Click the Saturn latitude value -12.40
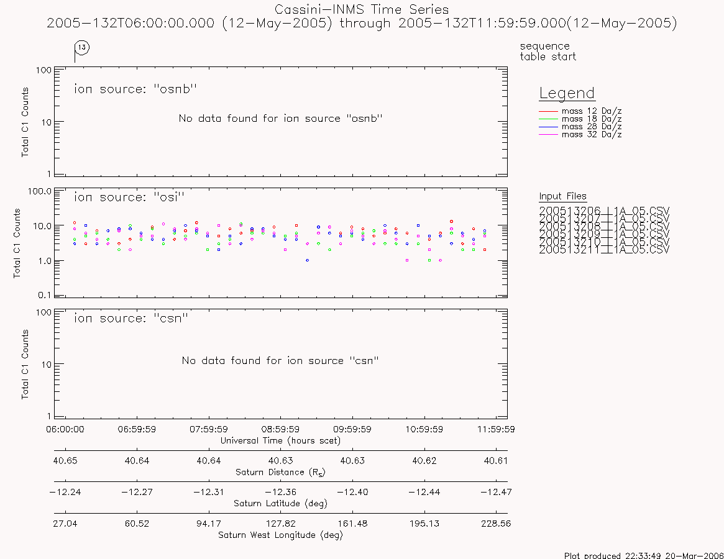Image resolution: width=724 pixels, height=559 pixels. pos(352,492)
